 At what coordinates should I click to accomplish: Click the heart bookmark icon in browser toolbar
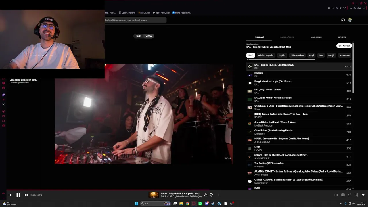click(x=344, y=8)
